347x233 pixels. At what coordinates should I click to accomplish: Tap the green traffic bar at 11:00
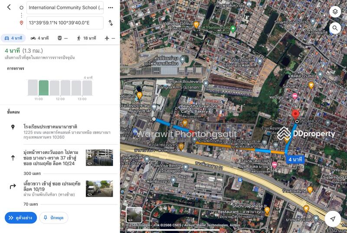[x=44, y=88]
